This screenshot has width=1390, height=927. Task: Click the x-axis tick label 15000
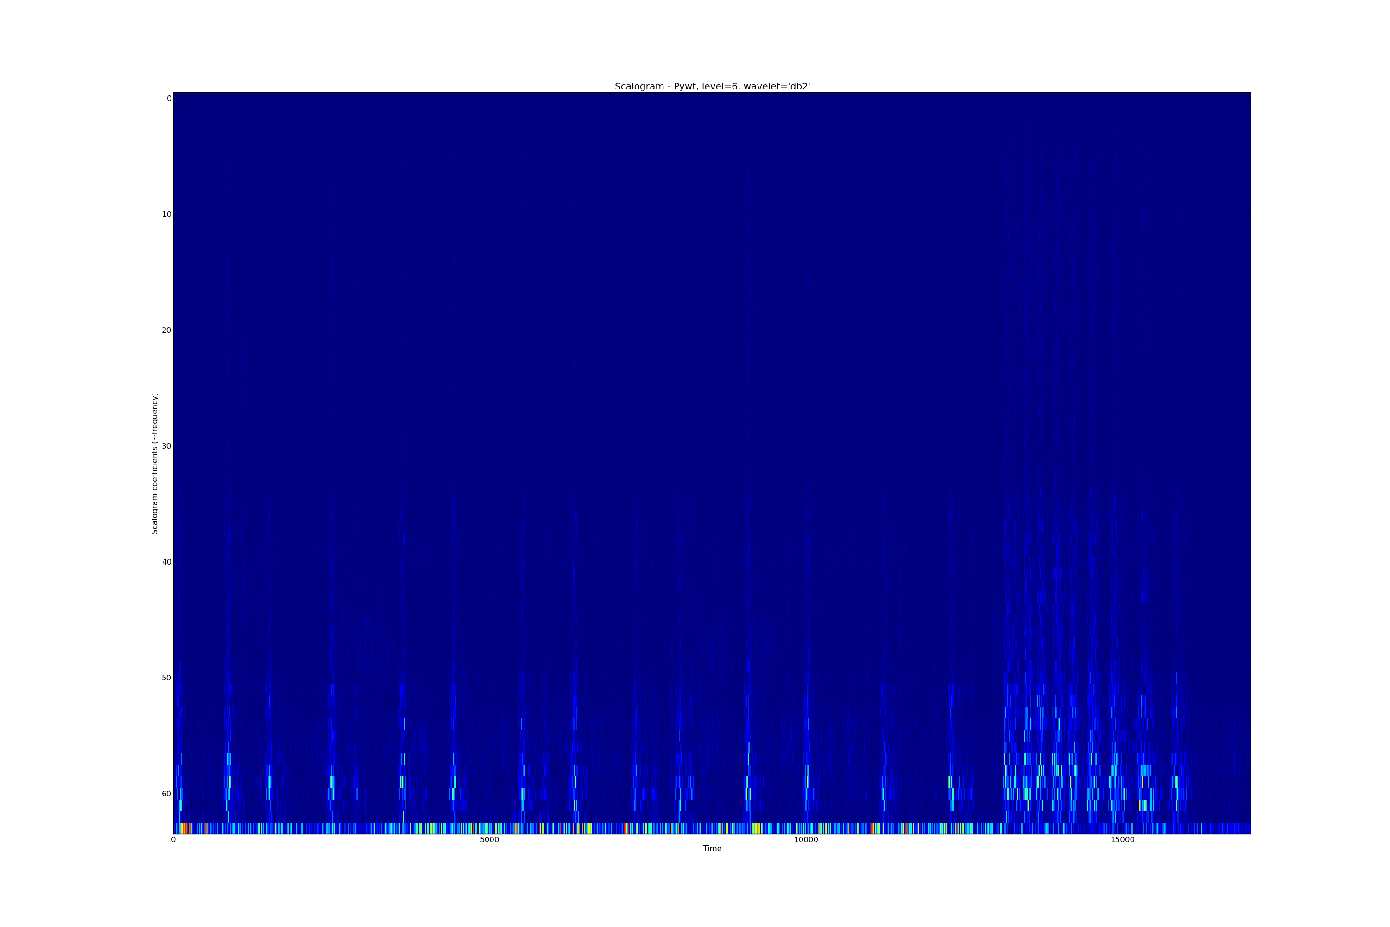pyautogui.click(x=1122, y=840)
